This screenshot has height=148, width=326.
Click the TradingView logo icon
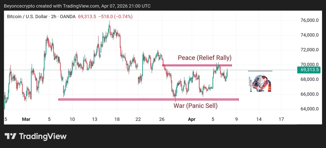11,136
